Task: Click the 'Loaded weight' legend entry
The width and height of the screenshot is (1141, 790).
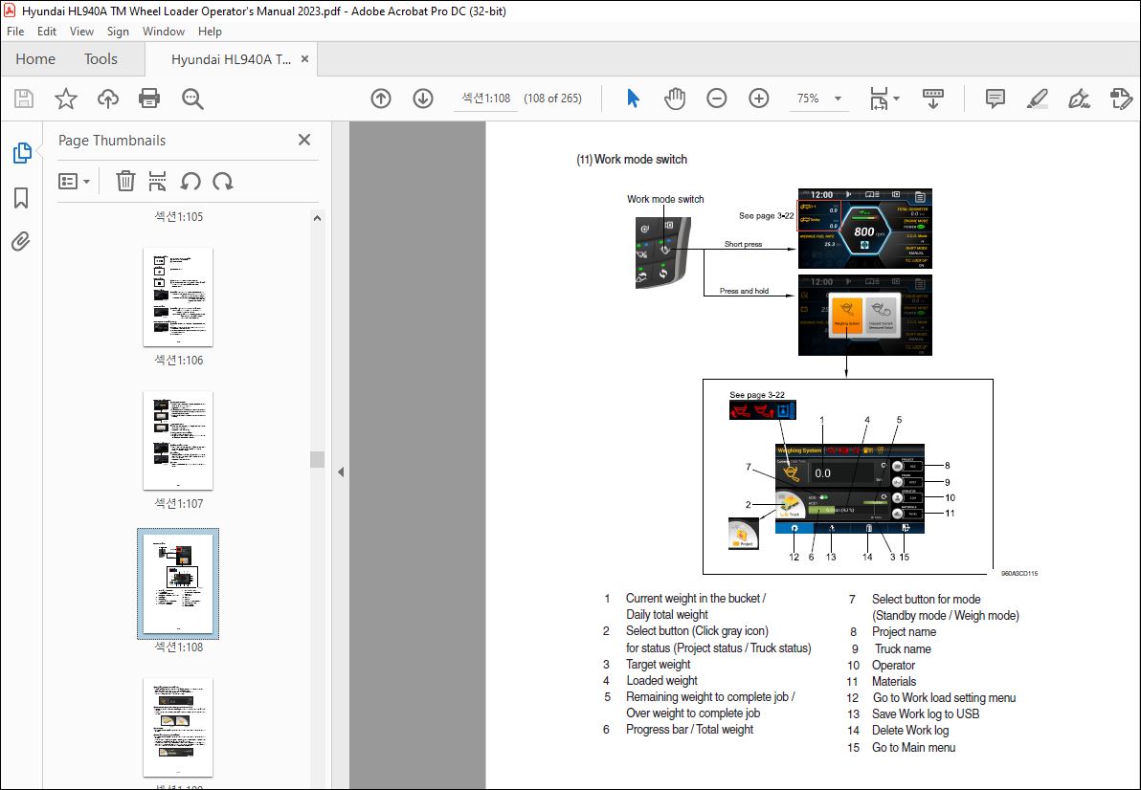Action: 661,681
